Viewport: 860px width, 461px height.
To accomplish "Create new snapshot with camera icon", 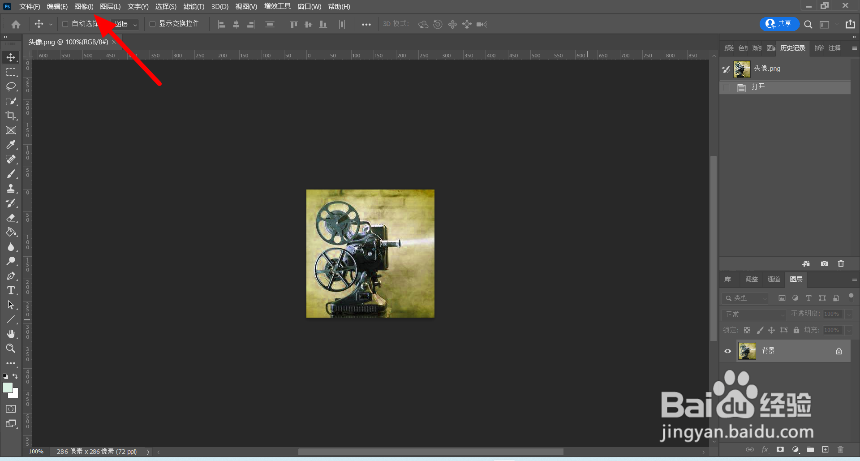I will point(824,263).
